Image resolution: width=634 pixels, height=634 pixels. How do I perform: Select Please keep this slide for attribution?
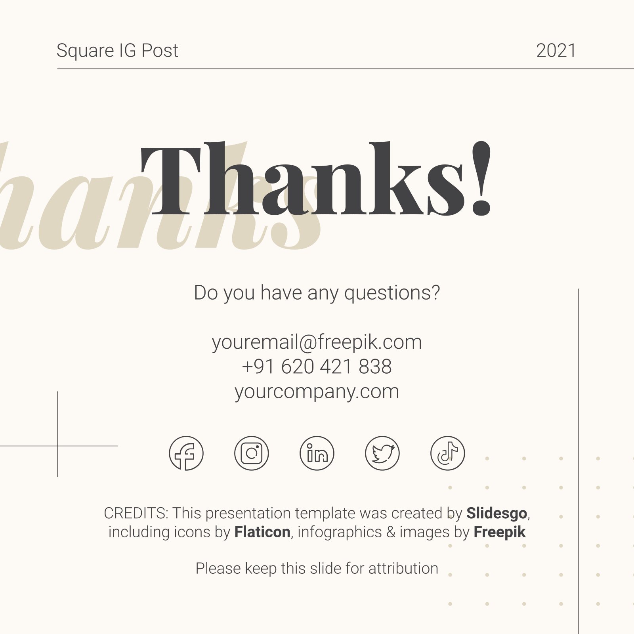(317, 568)
